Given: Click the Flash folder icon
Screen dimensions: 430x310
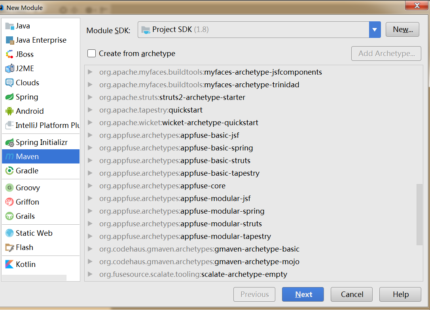Looking at the screenshot, I should tap(9, 248).
